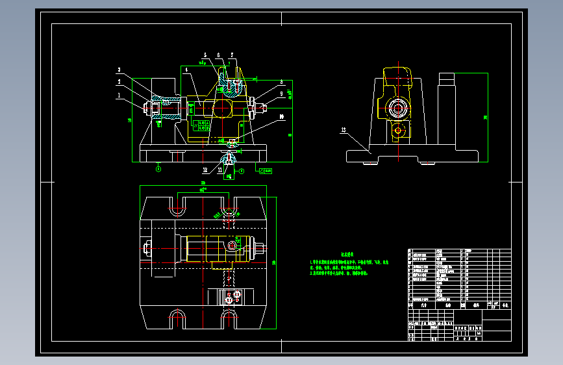Click the parts list table in title block
Screen dimensions: 563x365
[459, 275]
